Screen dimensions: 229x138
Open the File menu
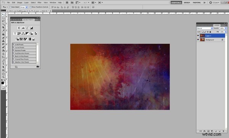pyautogui.click(x=8, y=3)
